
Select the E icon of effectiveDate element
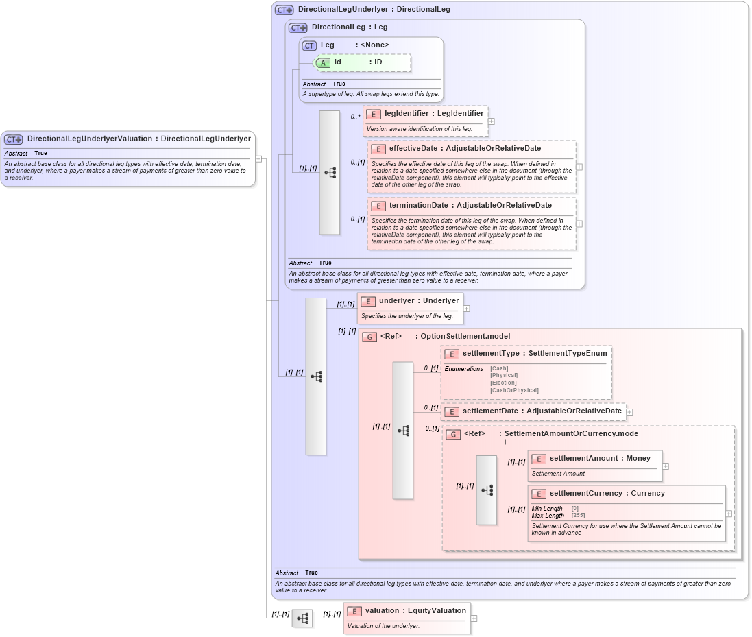click(x=377, y=148)
